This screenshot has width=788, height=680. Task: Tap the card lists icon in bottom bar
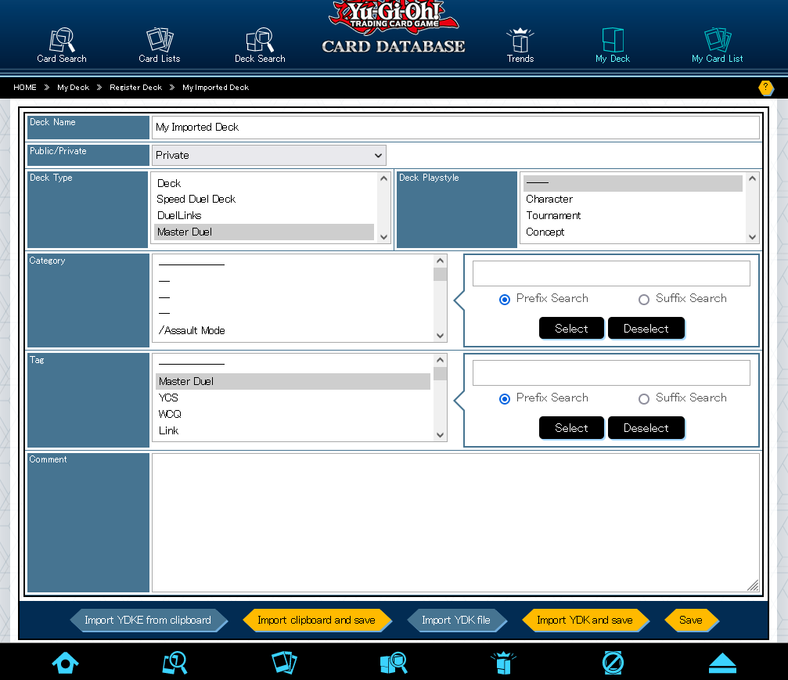(x=284, y=663)
